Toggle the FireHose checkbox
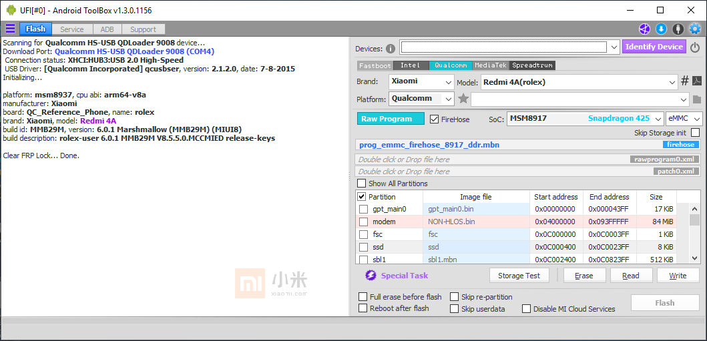The width and height of the screenshot is (707, 341). coord(434,119)
